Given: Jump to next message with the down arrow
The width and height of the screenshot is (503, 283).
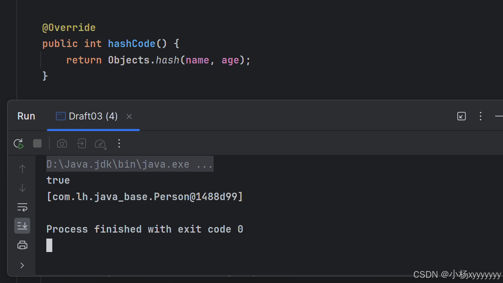Looking at the screenshot, I should point(22,188).
